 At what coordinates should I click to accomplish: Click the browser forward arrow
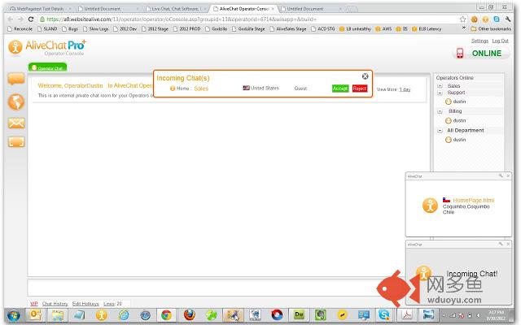[x=20, y=19]
